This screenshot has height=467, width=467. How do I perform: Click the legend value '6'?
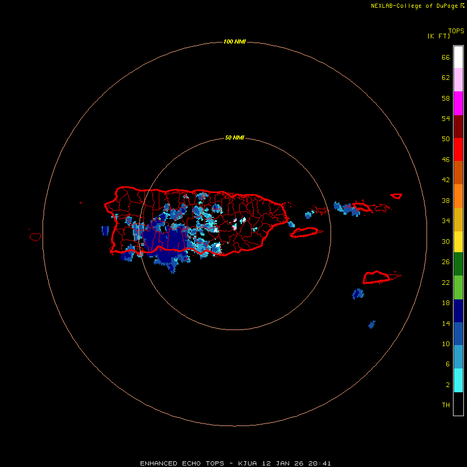(x=447, y=364)
